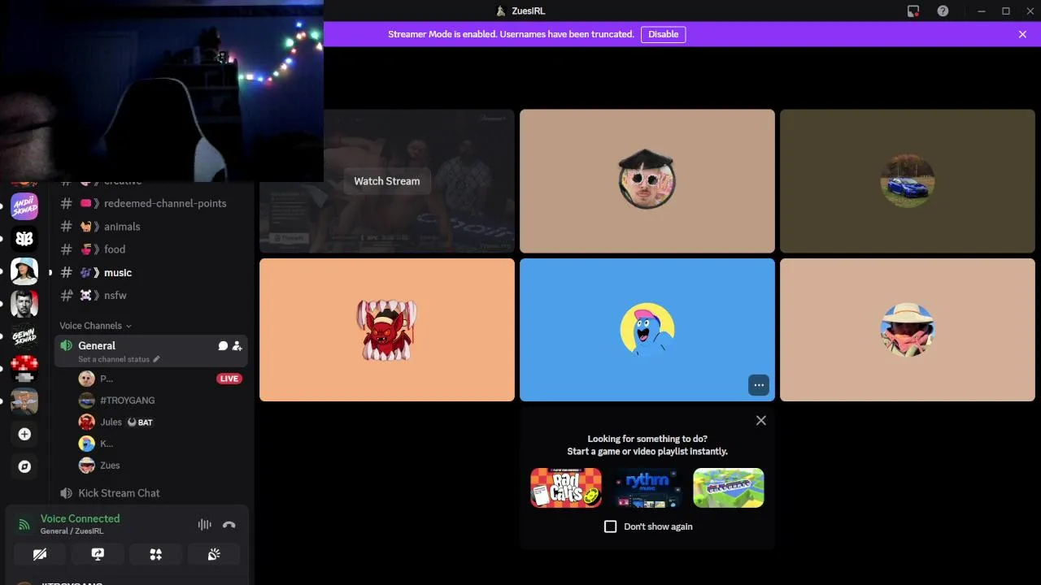Open the ANDII SKWAD server icon
The width and height of the screenshot is (1041, 585).
click(x=24, y=206)
